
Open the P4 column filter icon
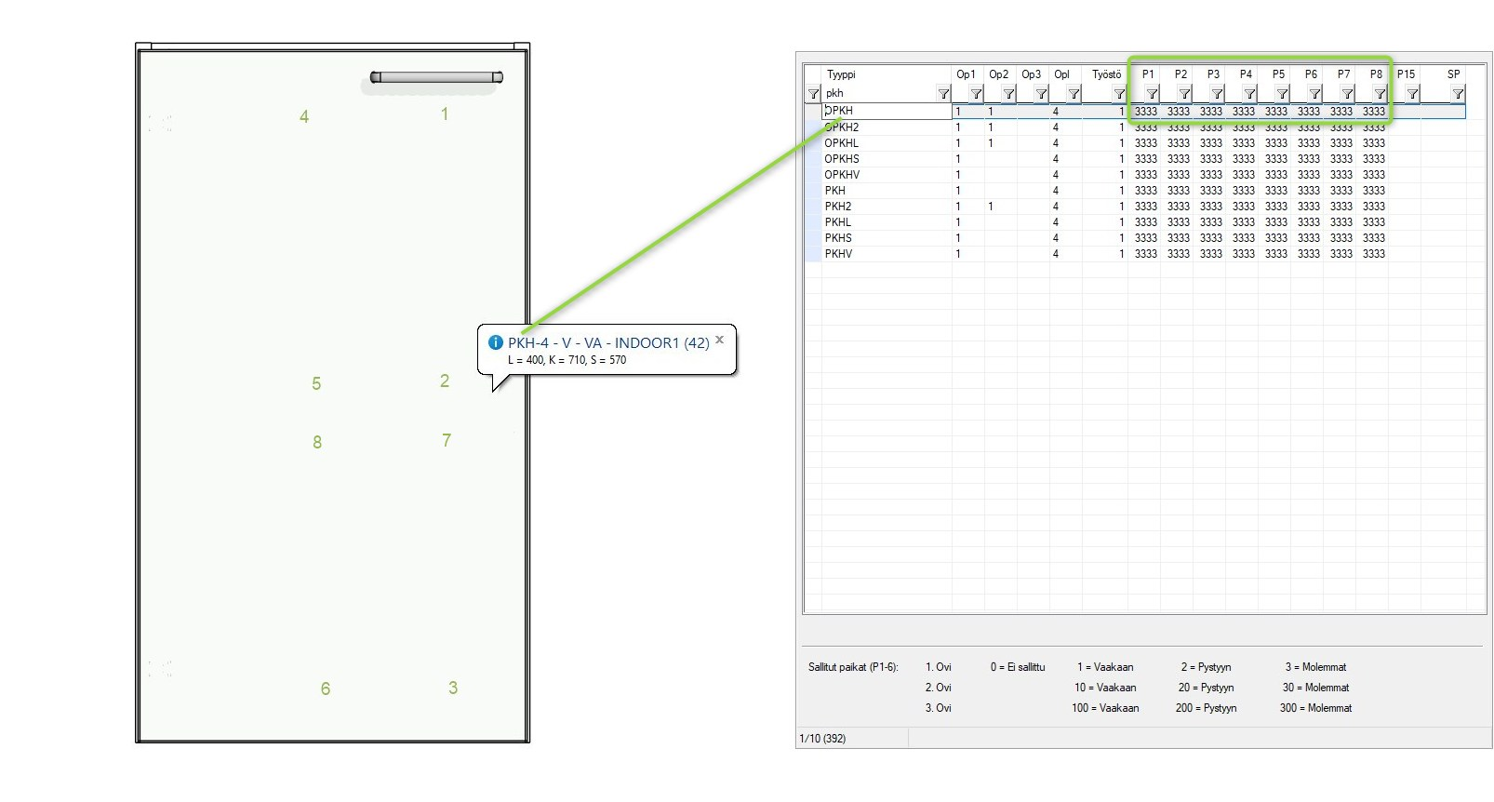1249,94
